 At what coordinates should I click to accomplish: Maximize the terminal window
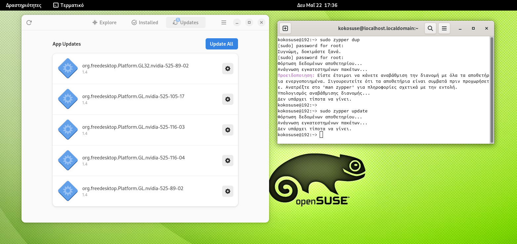[x=473, y=28]
